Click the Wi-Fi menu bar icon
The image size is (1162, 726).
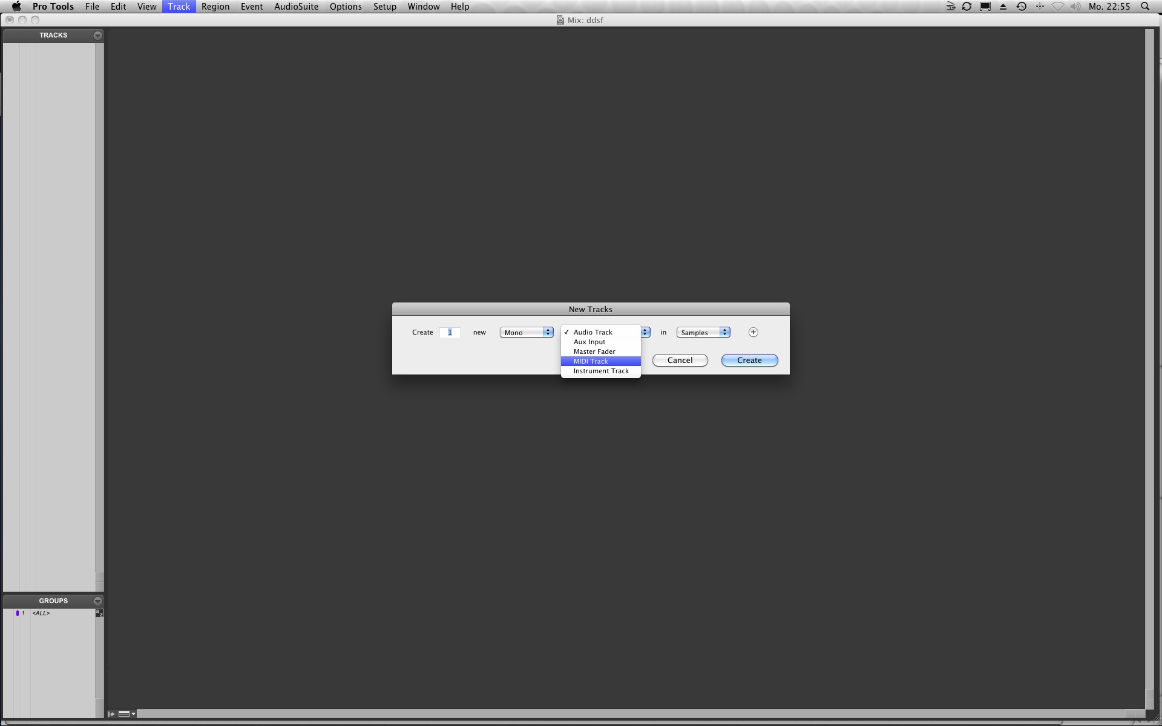click(x=1057, y=7)
